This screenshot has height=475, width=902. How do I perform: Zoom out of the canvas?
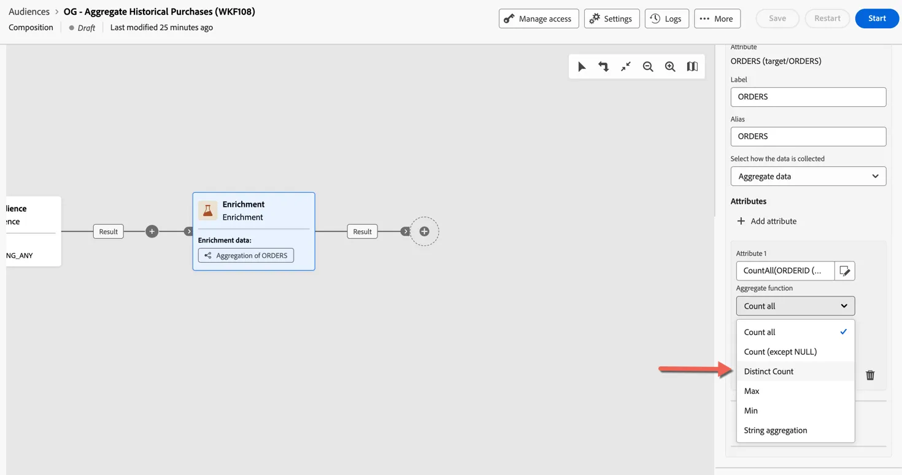[x=648, y=67]
